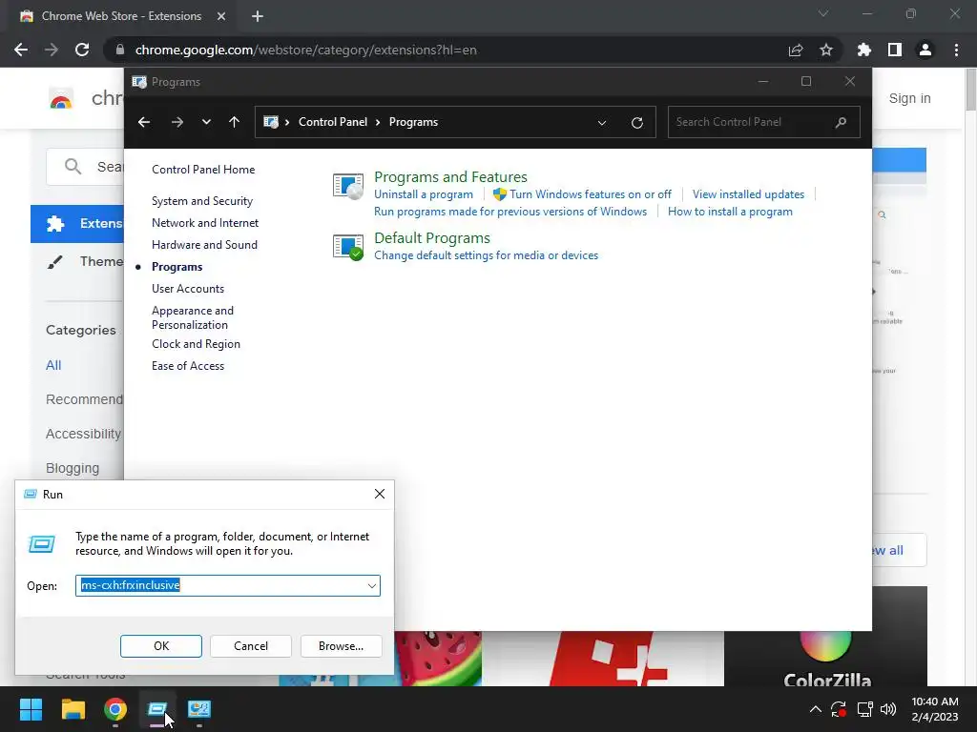Screen dimensions: 977x732
Task: Refresh the Control Panel Programs view
Action: 636,123
